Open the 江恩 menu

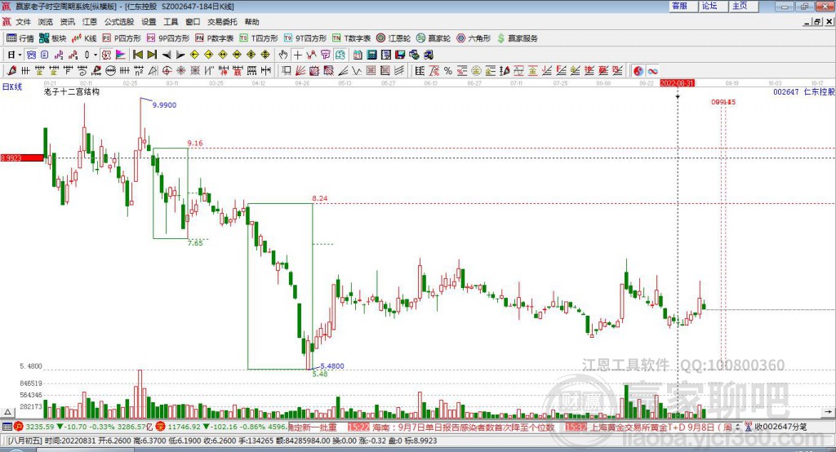(x=90, y=22)
